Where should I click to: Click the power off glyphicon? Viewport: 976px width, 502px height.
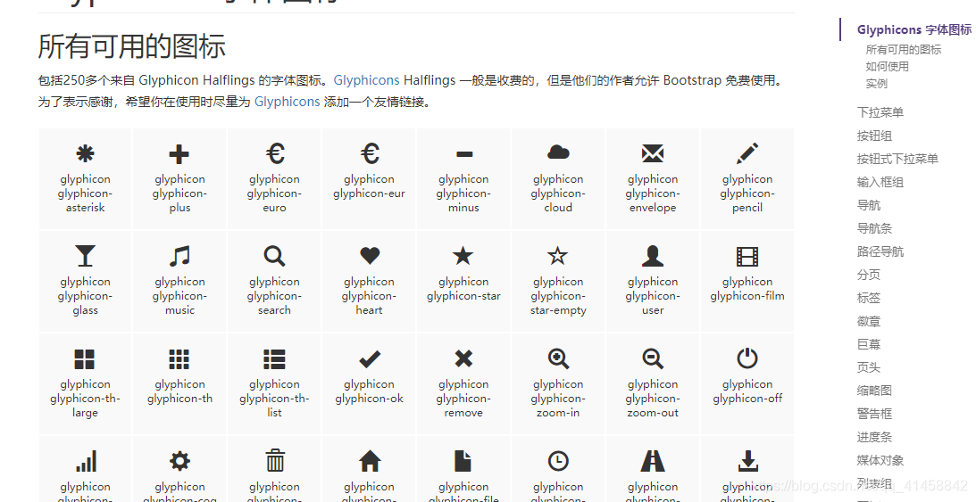click(747, 358)
